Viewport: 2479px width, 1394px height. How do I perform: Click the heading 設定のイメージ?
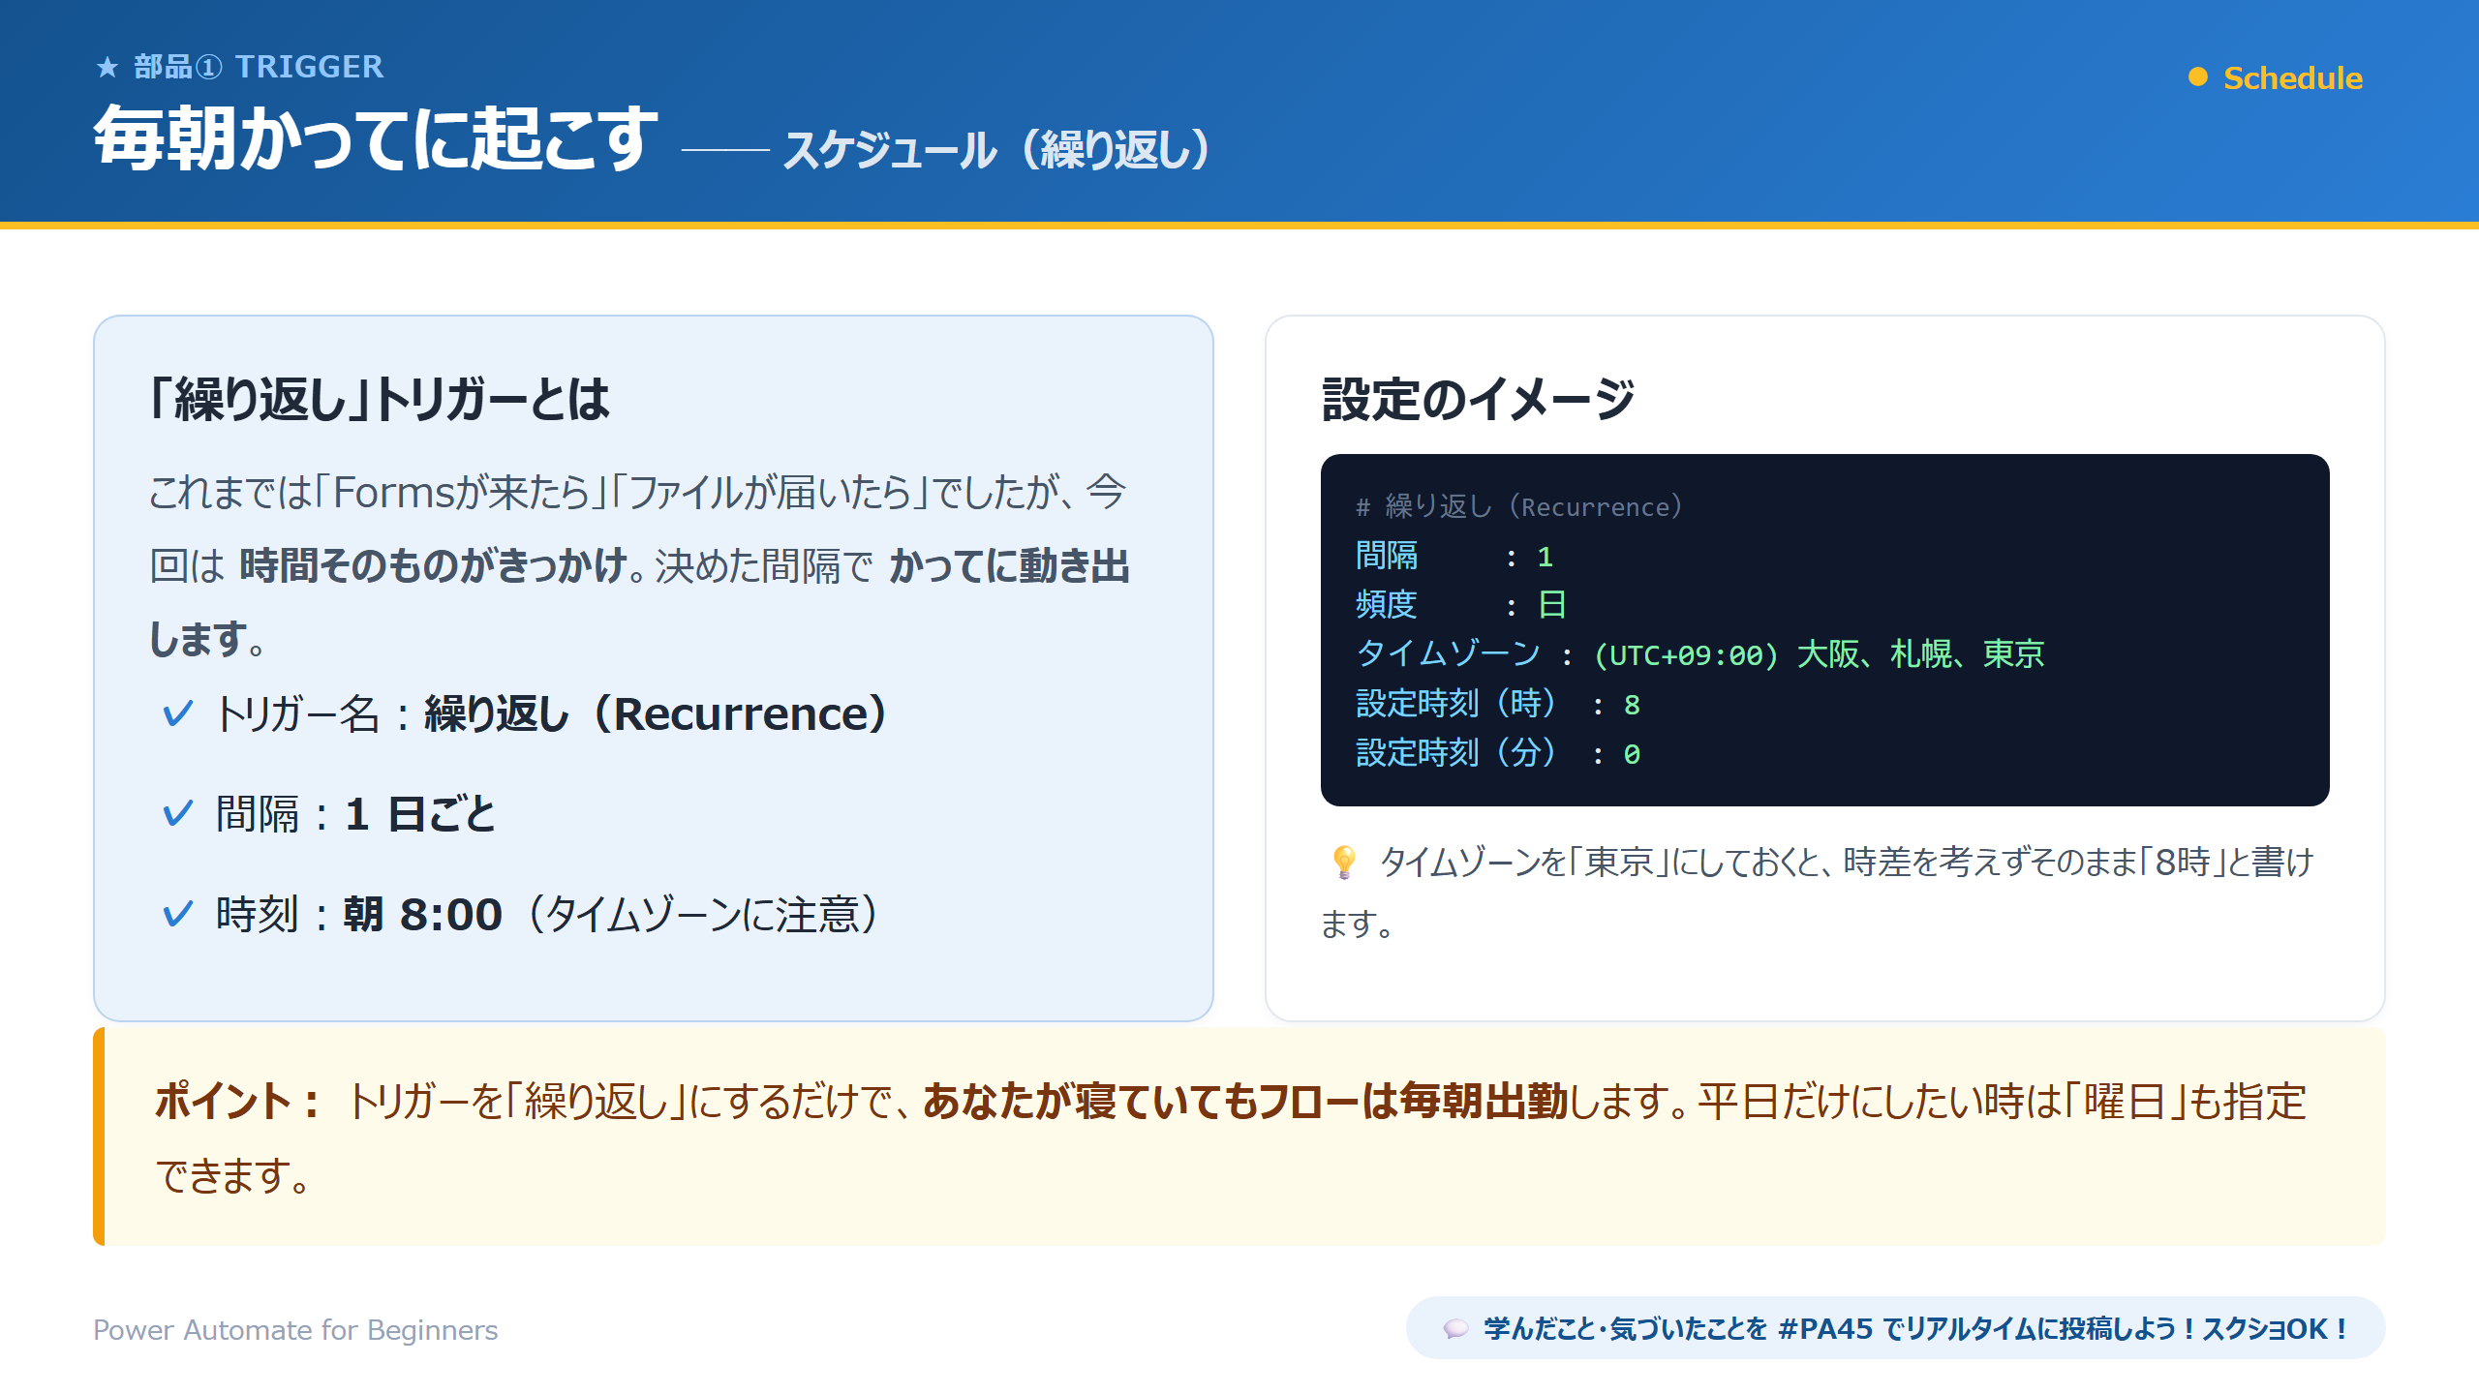(x=1478, y=399)
